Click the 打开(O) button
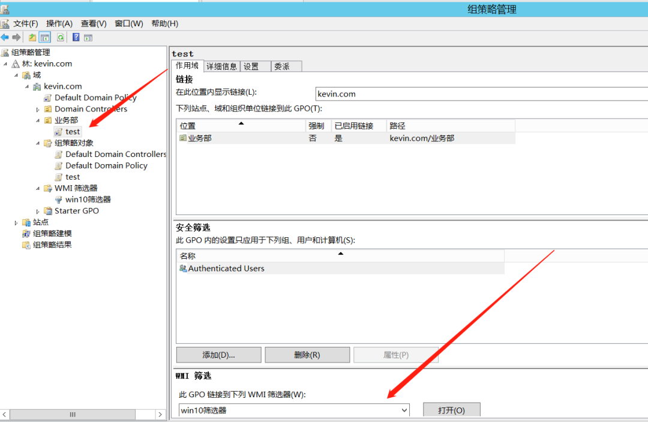This screenshot has width=648, height=423. 451,410
